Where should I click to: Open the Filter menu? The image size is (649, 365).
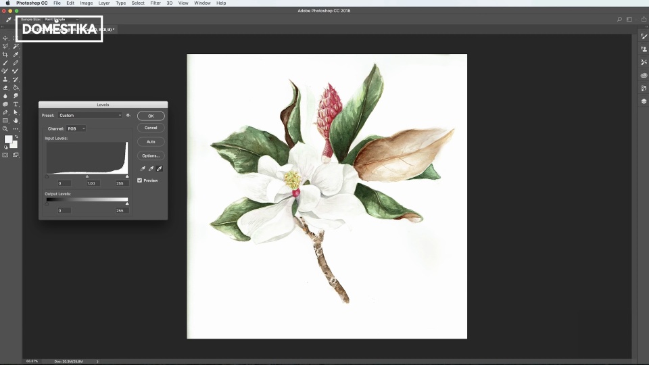click(x=155, y=3)
